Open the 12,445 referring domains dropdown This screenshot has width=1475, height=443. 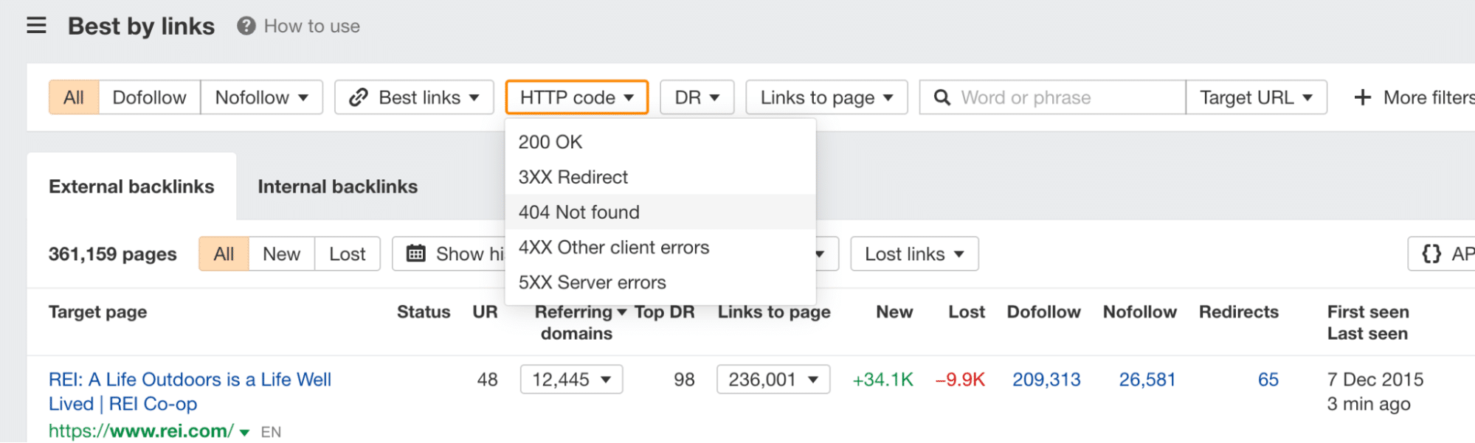pos(571,380)
